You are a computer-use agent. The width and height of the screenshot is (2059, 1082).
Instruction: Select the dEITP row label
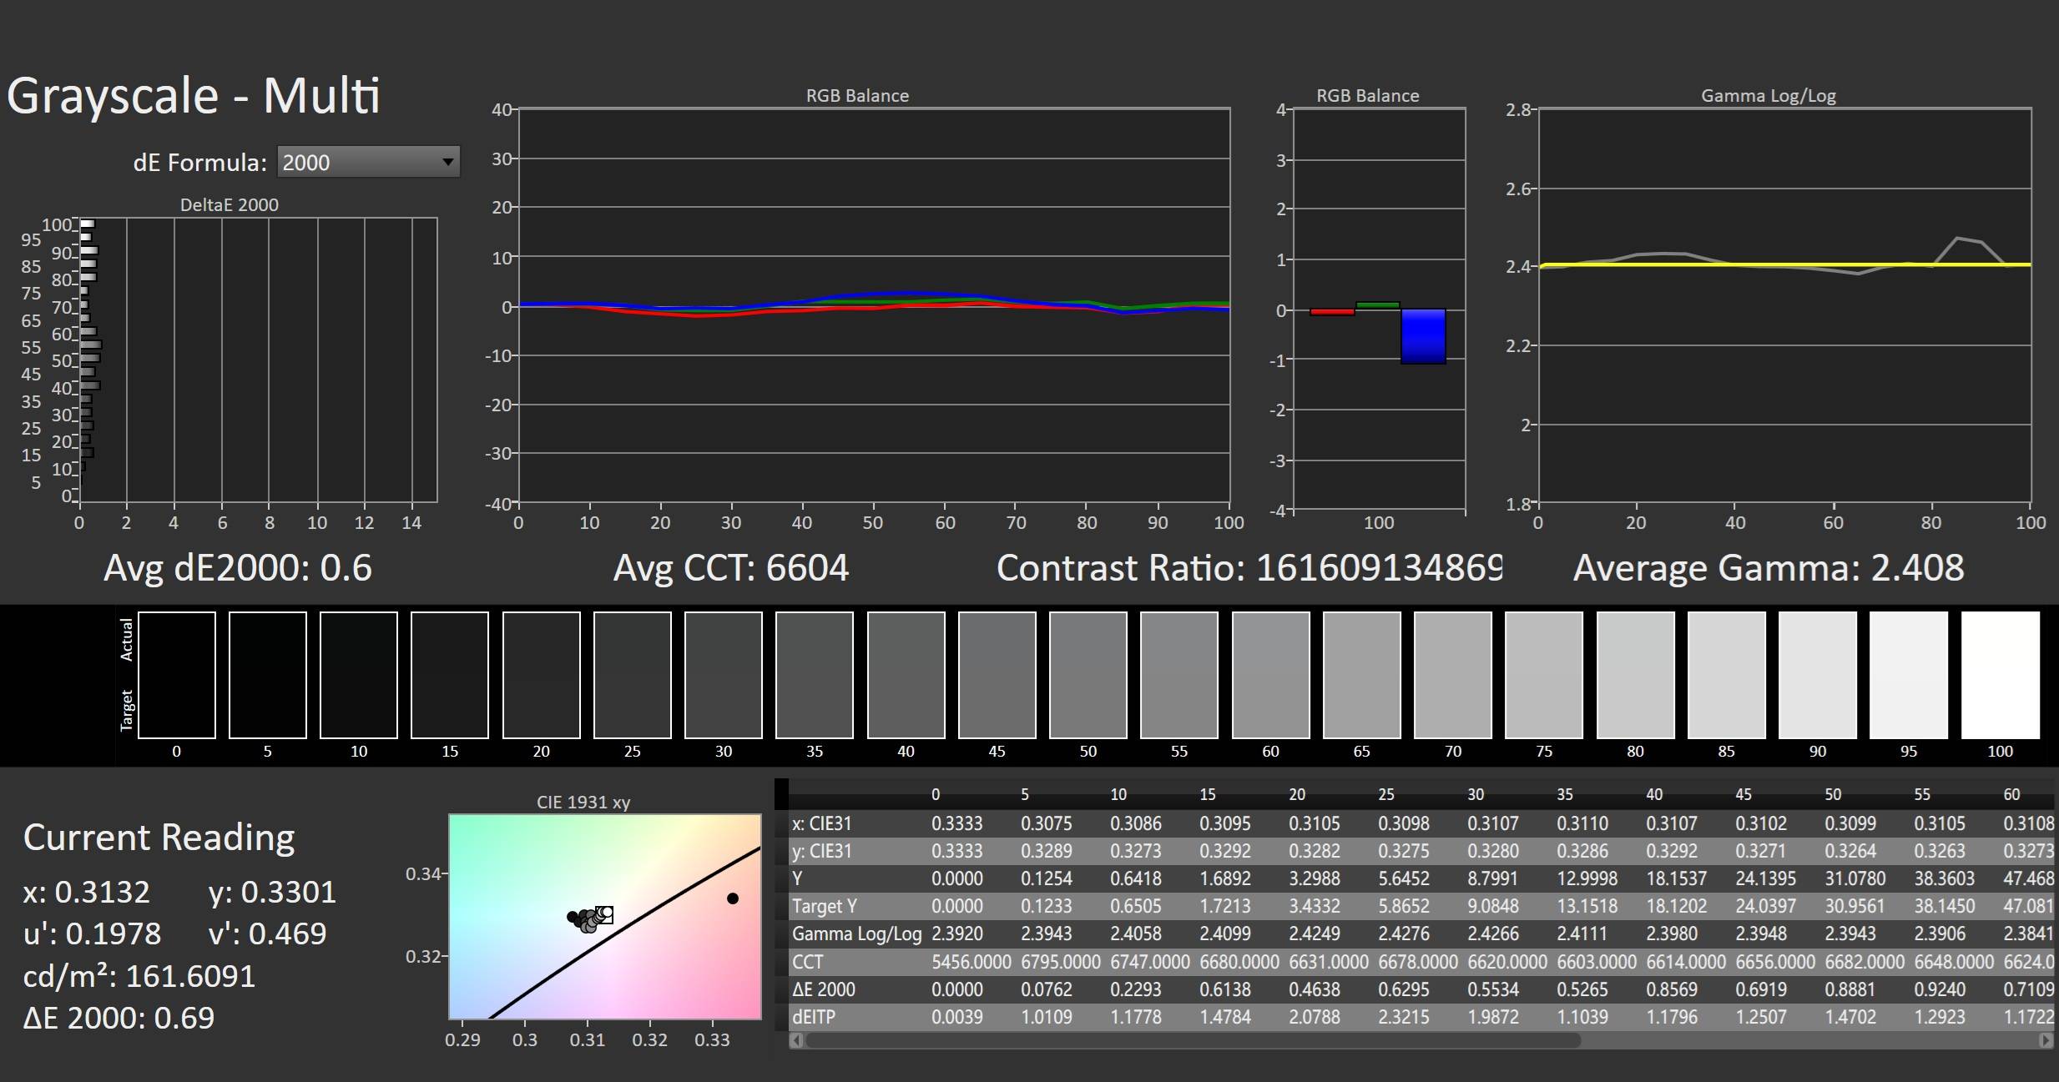pyautogui.click(x=814, y=1017)
